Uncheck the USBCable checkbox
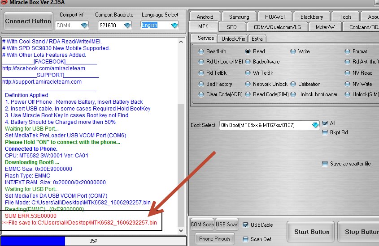 [246, 225]
